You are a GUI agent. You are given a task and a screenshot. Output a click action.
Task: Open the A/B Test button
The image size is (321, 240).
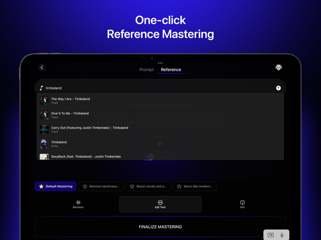tap(160, 204)
